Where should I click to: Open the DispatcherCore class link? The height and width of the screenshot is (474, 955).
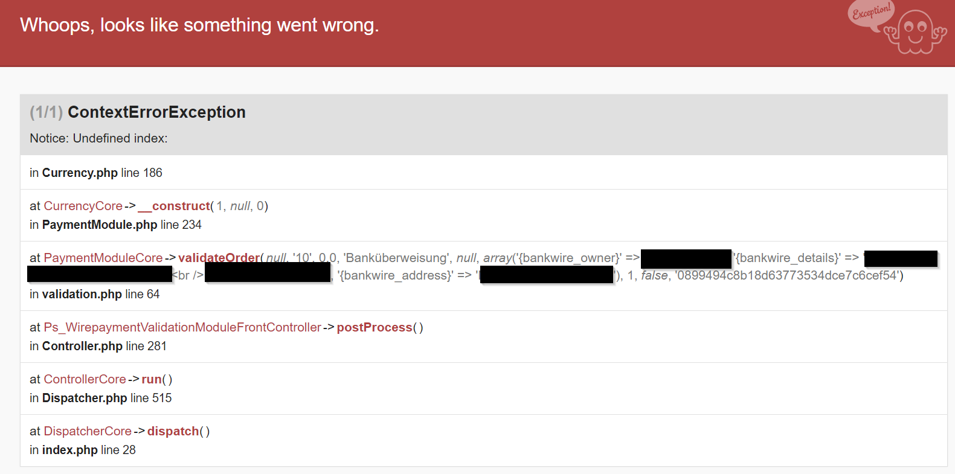88,431
